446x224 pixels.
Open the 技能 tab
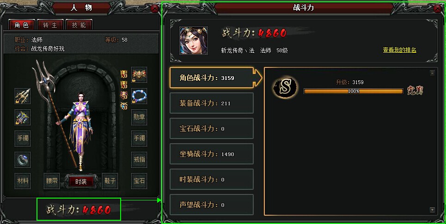coord(79,25)
